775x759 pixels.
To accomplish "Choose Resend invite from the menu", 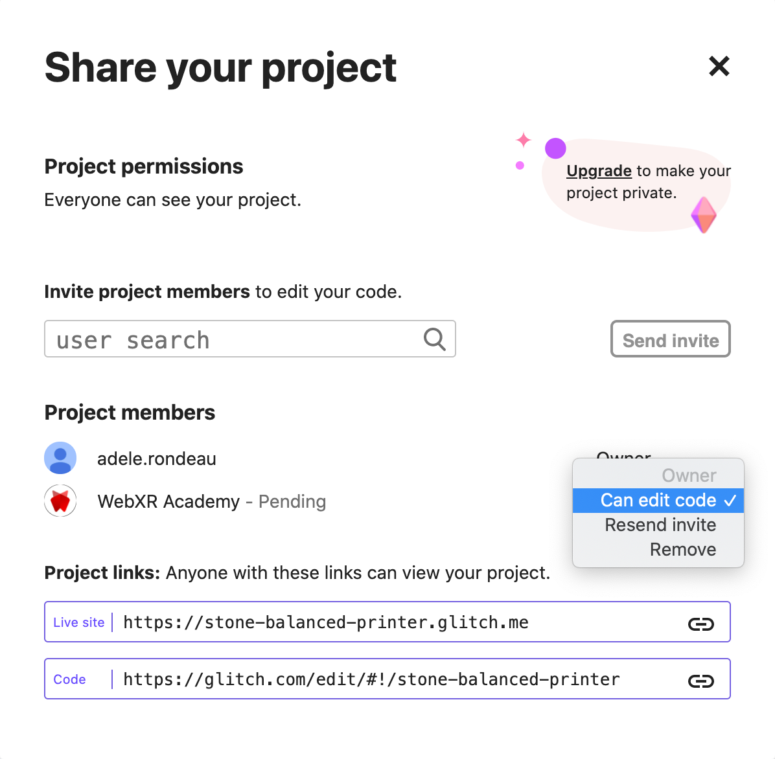I will (x=660, y=525).
